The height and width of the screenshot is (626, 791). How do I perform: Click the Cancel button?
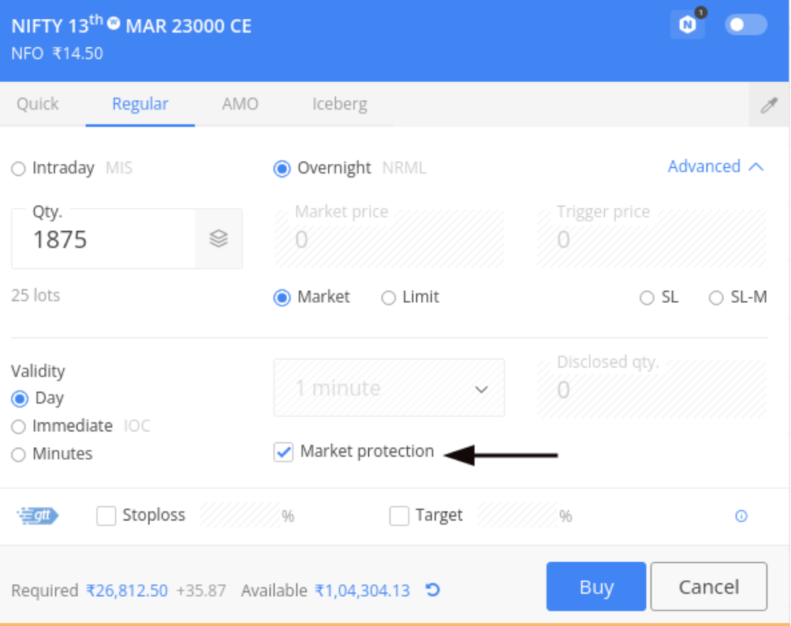tap(709, 587)
